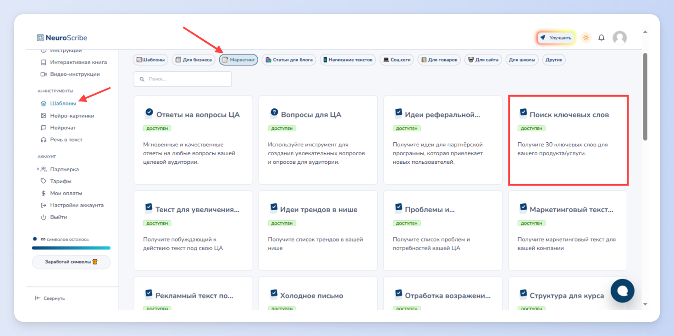The height and width of the screenshot is (336, 674).
Task: Click the Холодное письмо card icon
Action: coord(274,293)
